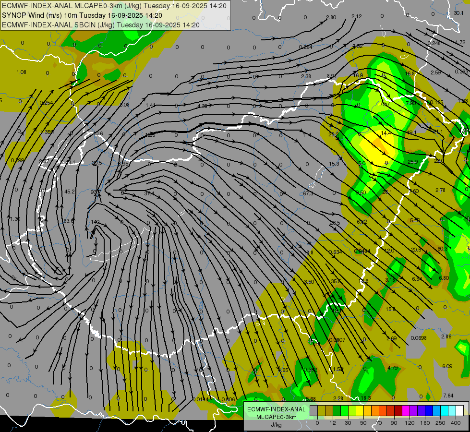Click the map value '14.4'
This screenshot has height=432, width=470.
tap(386, 133)
